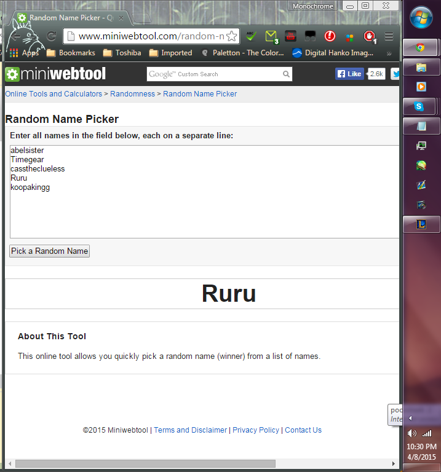Viewport: 441px width, 472px height.
Task: Click the large Ruru result text
Action: [x=229, y=294]
